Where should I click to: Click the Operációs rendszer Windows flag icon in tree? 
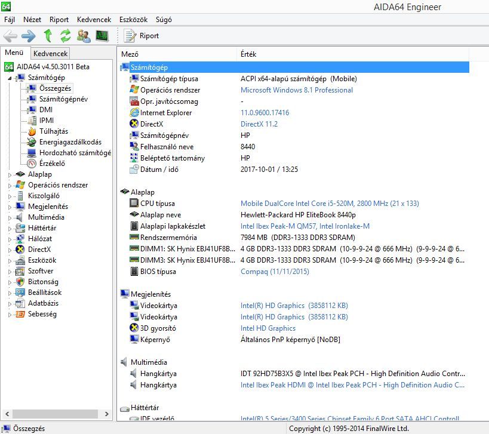[x=20, y=185]
